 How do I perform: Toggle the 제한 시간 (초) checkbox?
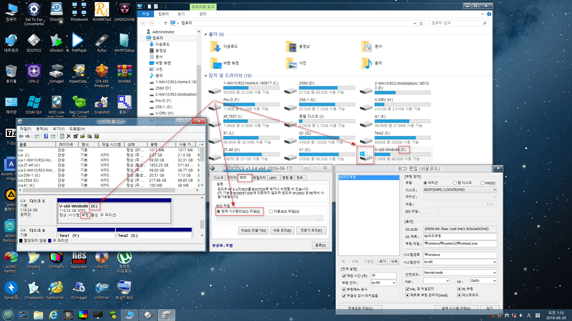point(344,276)
